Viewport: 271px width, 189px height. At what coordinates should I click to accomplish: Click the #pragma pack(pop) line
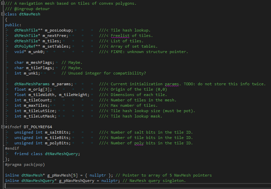point(25,164)
